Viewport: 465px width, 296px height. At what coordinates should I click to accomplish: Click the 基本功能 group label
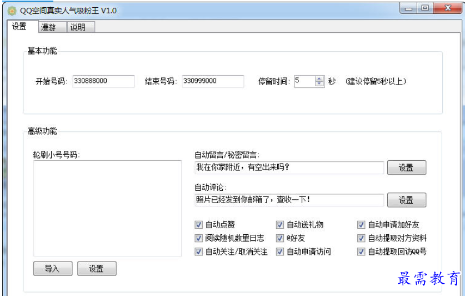click(42, 51)
